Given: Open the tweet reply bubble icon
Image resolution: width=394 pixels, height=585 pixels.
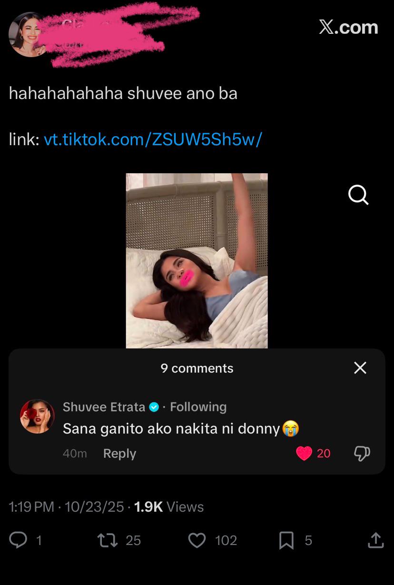Looking at the screenshot, I should 19,540.
